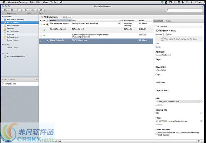Toggle read status of Getting Started with Mendeley
Screen dimensions: 206x143
pos(44,25)
